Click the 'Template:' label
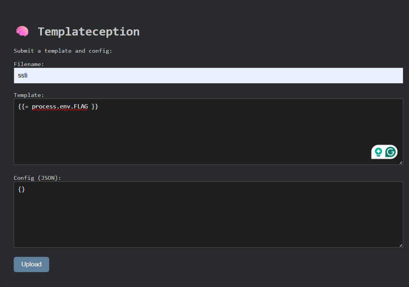409x287 pixels. click(29, 95)
